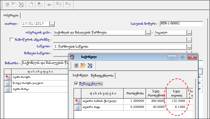Screen dimensions: 210x119
Task: Open ellipsis selector for ჩამოწეროს ანგარიშზე field
Action: [x=189, y=40]
